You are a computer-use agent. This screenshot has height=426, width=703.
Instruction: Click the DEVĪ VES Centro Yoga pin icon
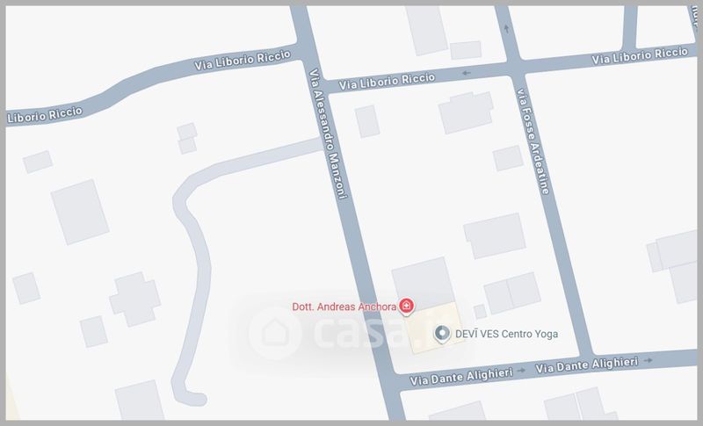[x=442, y=334]
